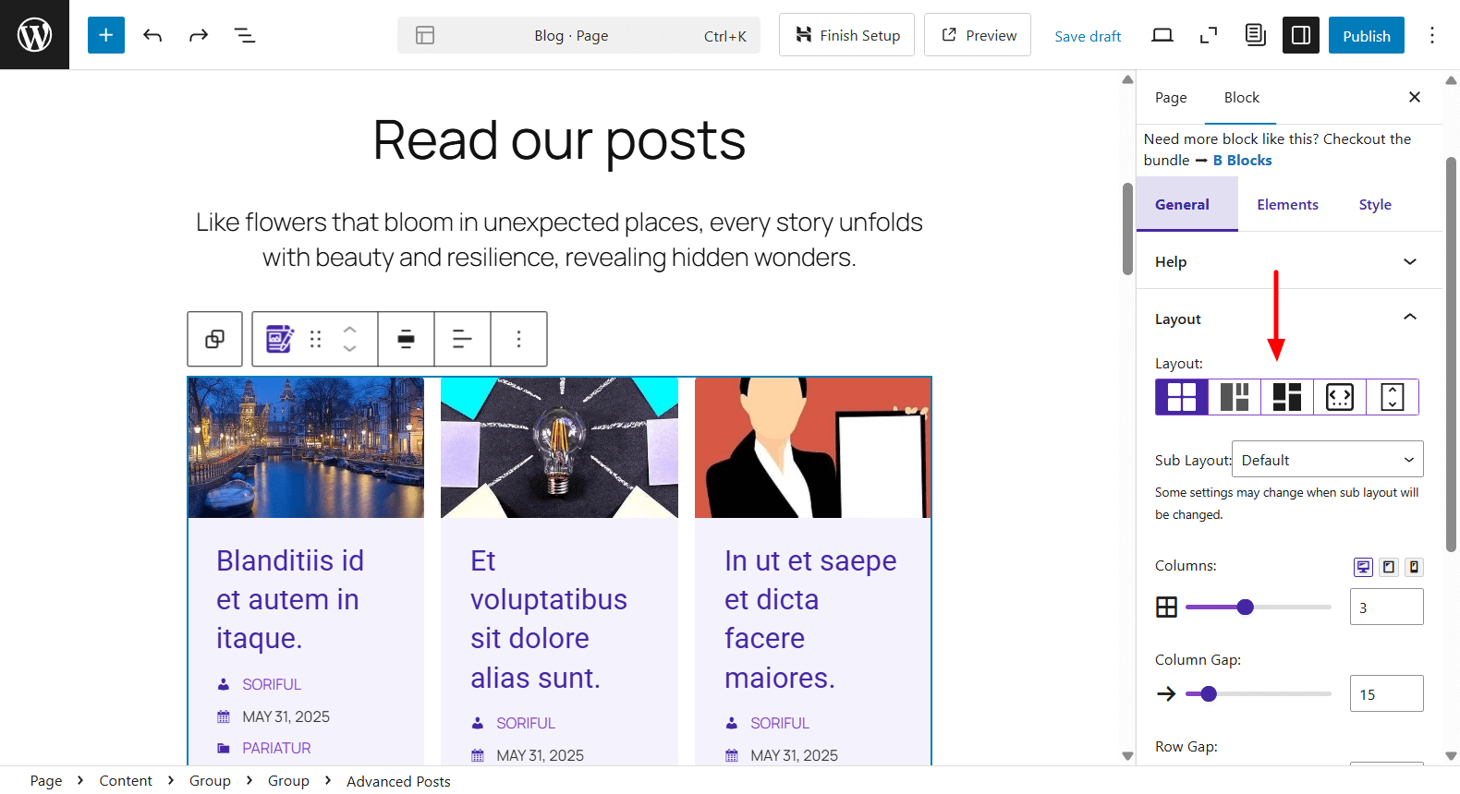This screenshot has height=794, width=1460.
Task: Select Page in the bottom breadcrumb
Action: point(46,781)
